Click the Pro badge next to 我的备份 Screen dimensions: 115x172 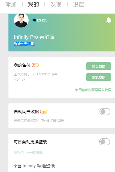(35, 65)
